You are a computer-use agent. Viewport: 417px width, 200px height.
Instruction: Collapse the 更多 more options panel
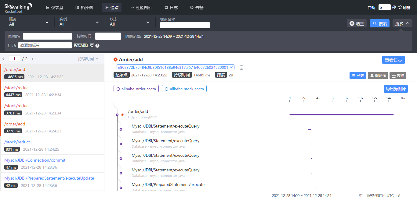pyautogui.click(x=402, y=23)
